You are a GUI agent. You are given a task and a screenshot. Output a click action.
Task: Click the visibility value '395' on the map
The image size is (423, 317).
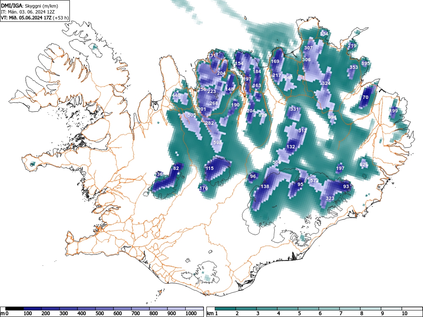pos(365,63)
